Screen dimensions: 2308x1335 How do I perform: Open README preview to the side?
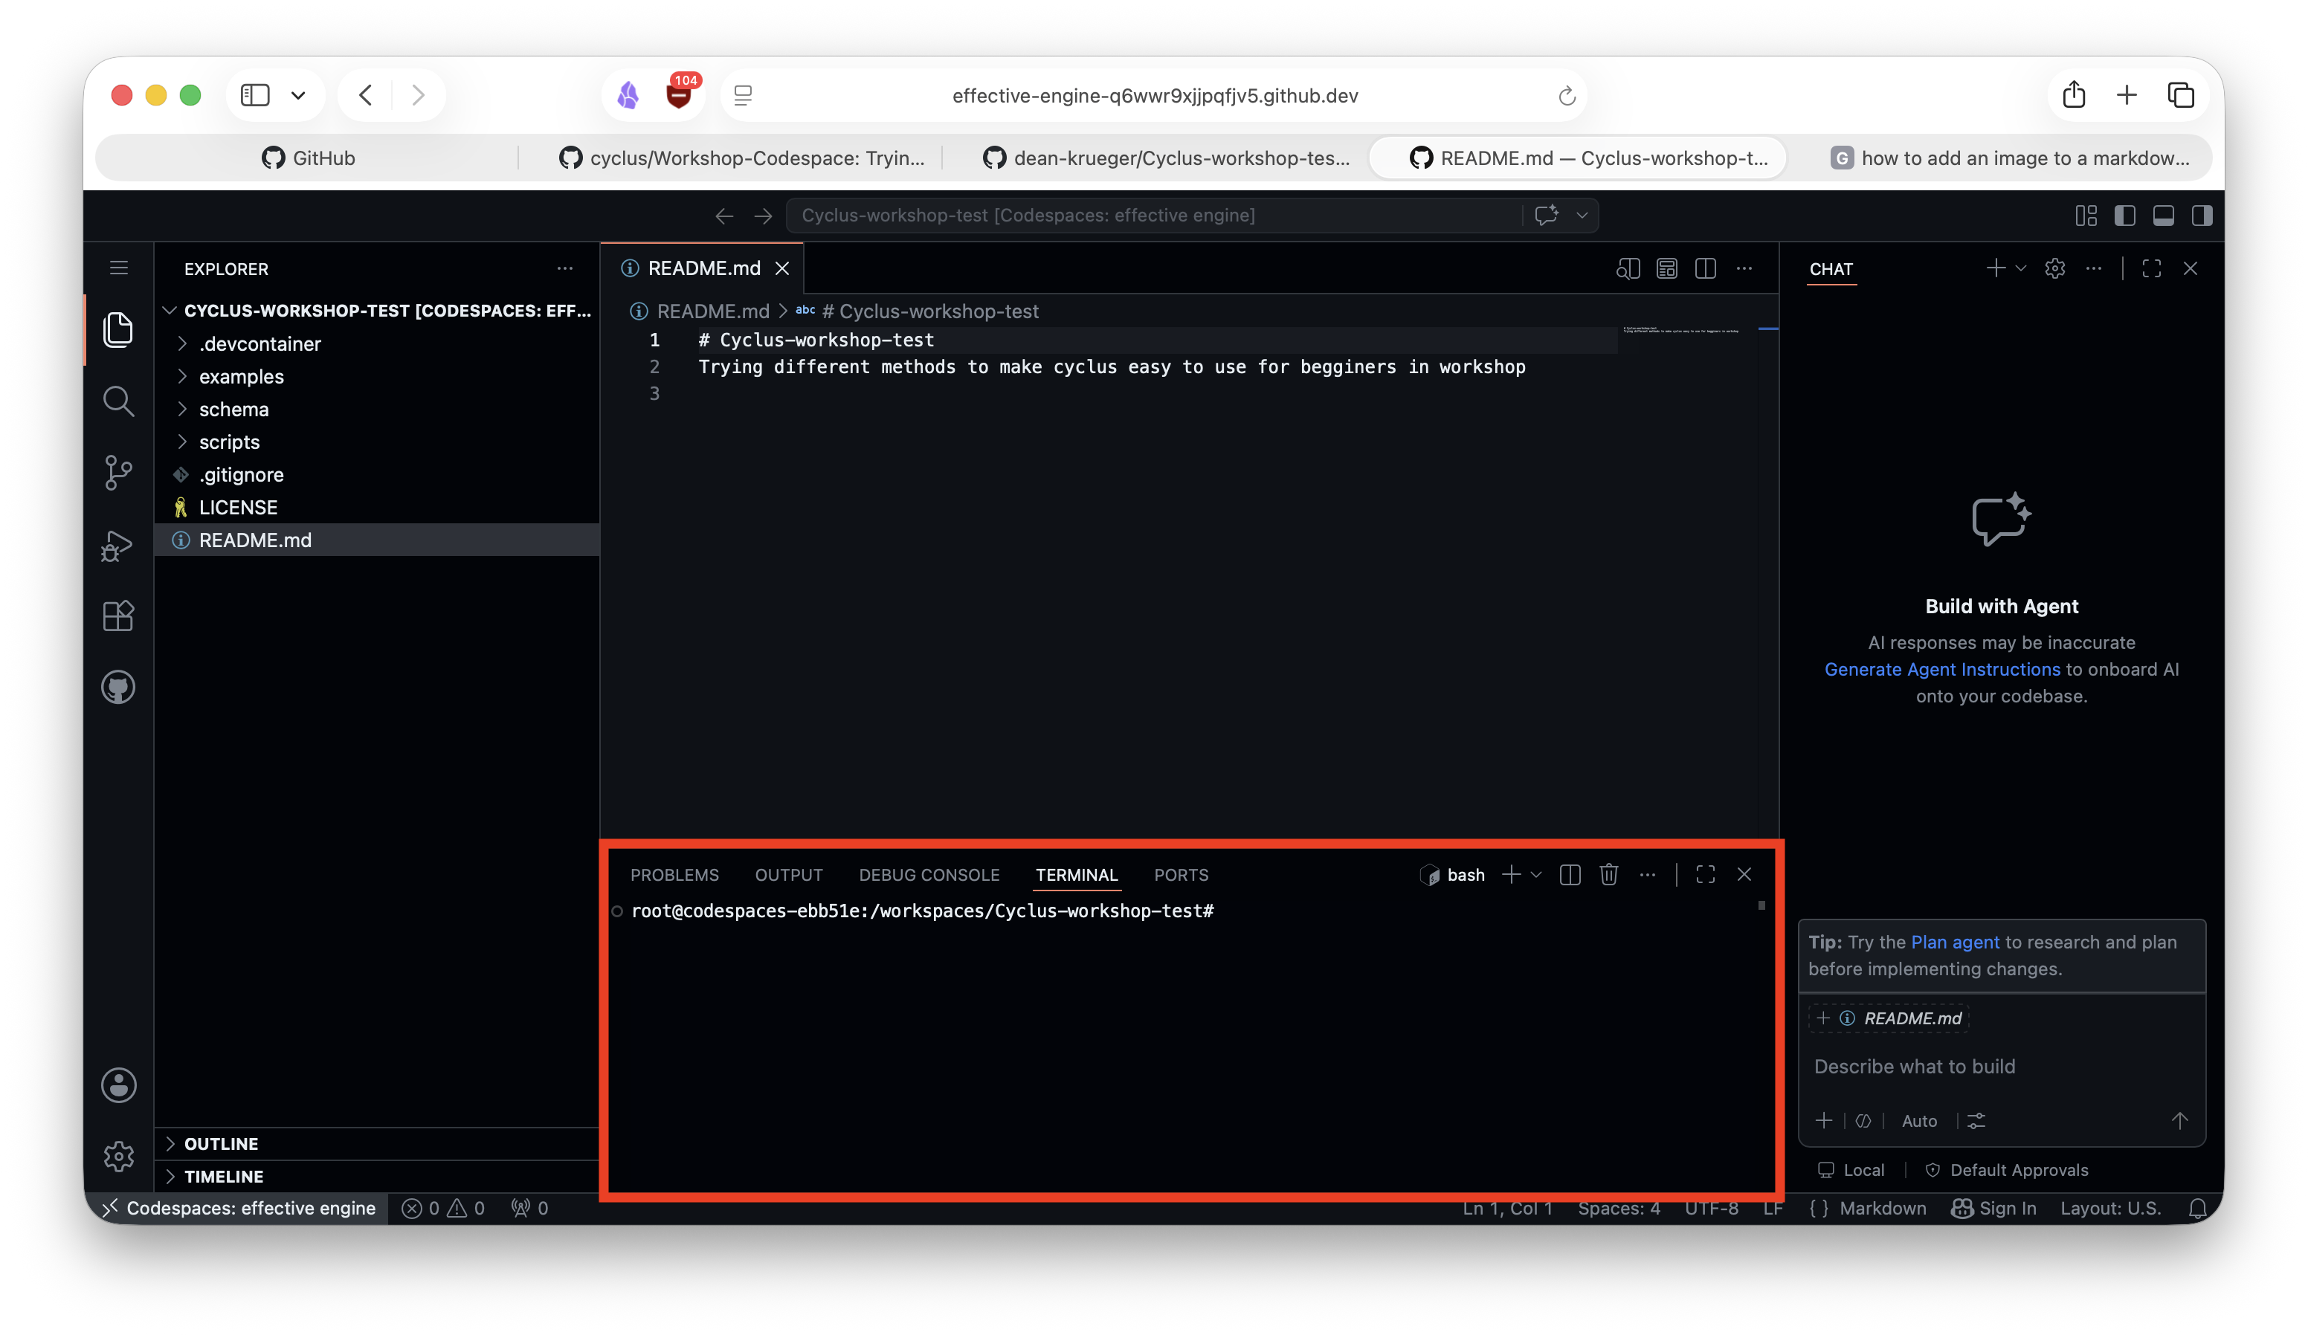point(1628,268)
